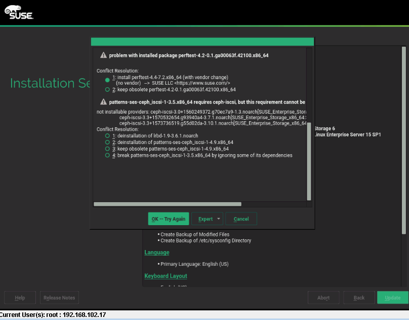Choose deinstallation of patterns-ses-ceph_iscsi-1-4.9

pos(107,143)
